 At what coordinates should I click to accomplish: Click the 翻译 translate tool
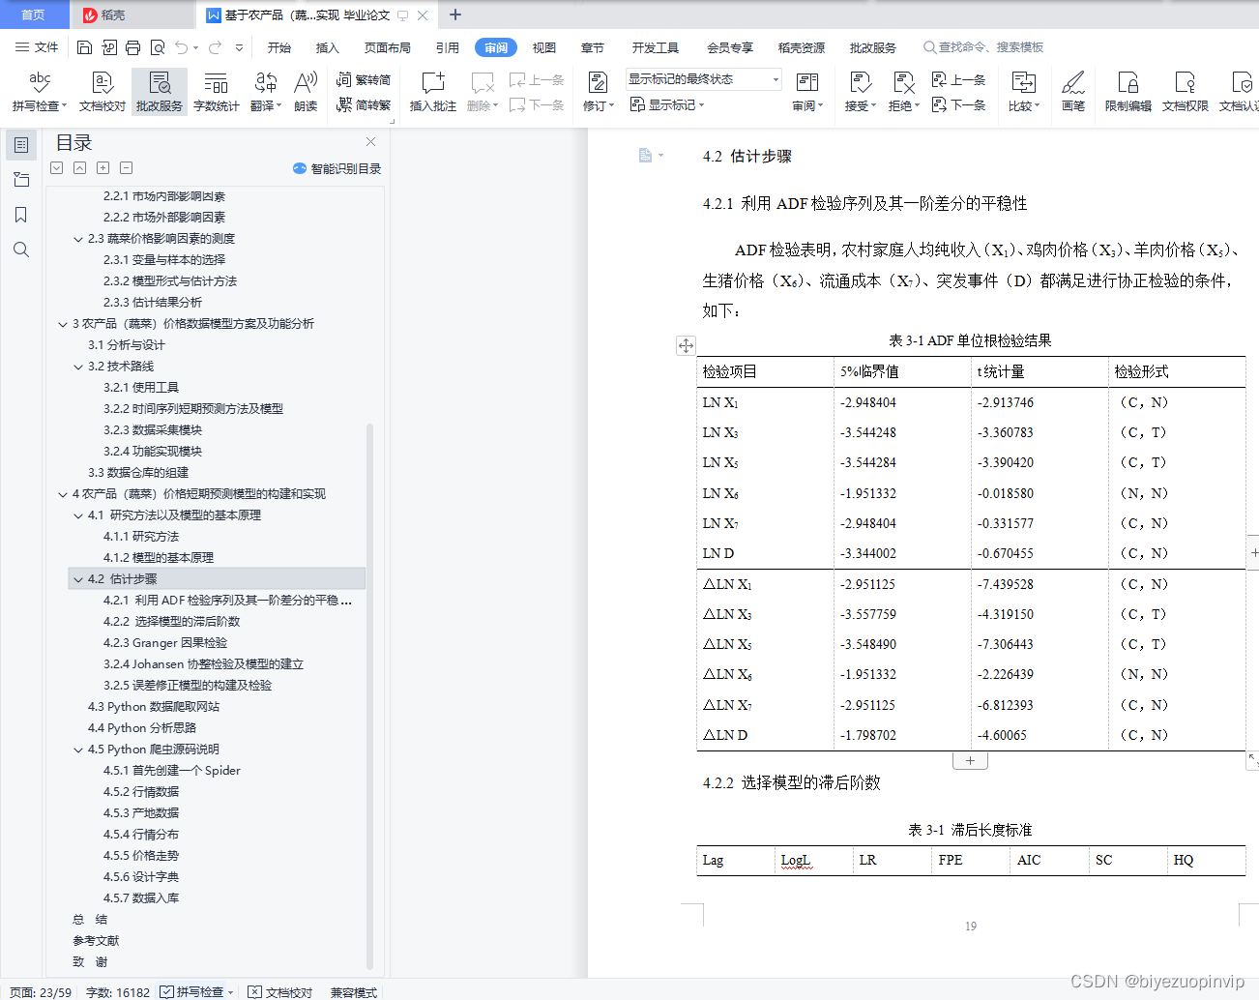[266, 92]
